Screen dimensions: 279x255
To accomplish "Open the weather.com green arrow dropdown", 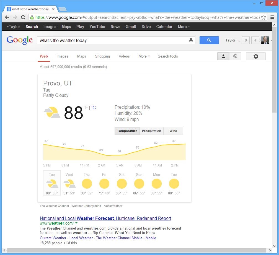I will pos(76,223).
